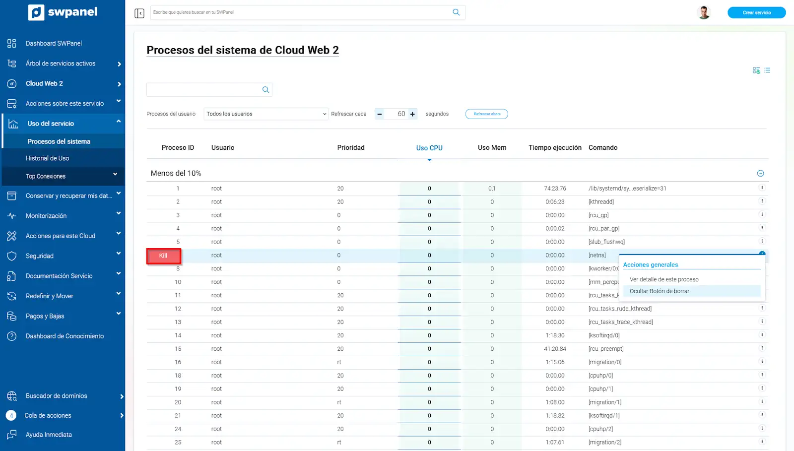Click the Dashboard SWPanel icon
This screenshot has height=451, width=794.
coord(12,43)
